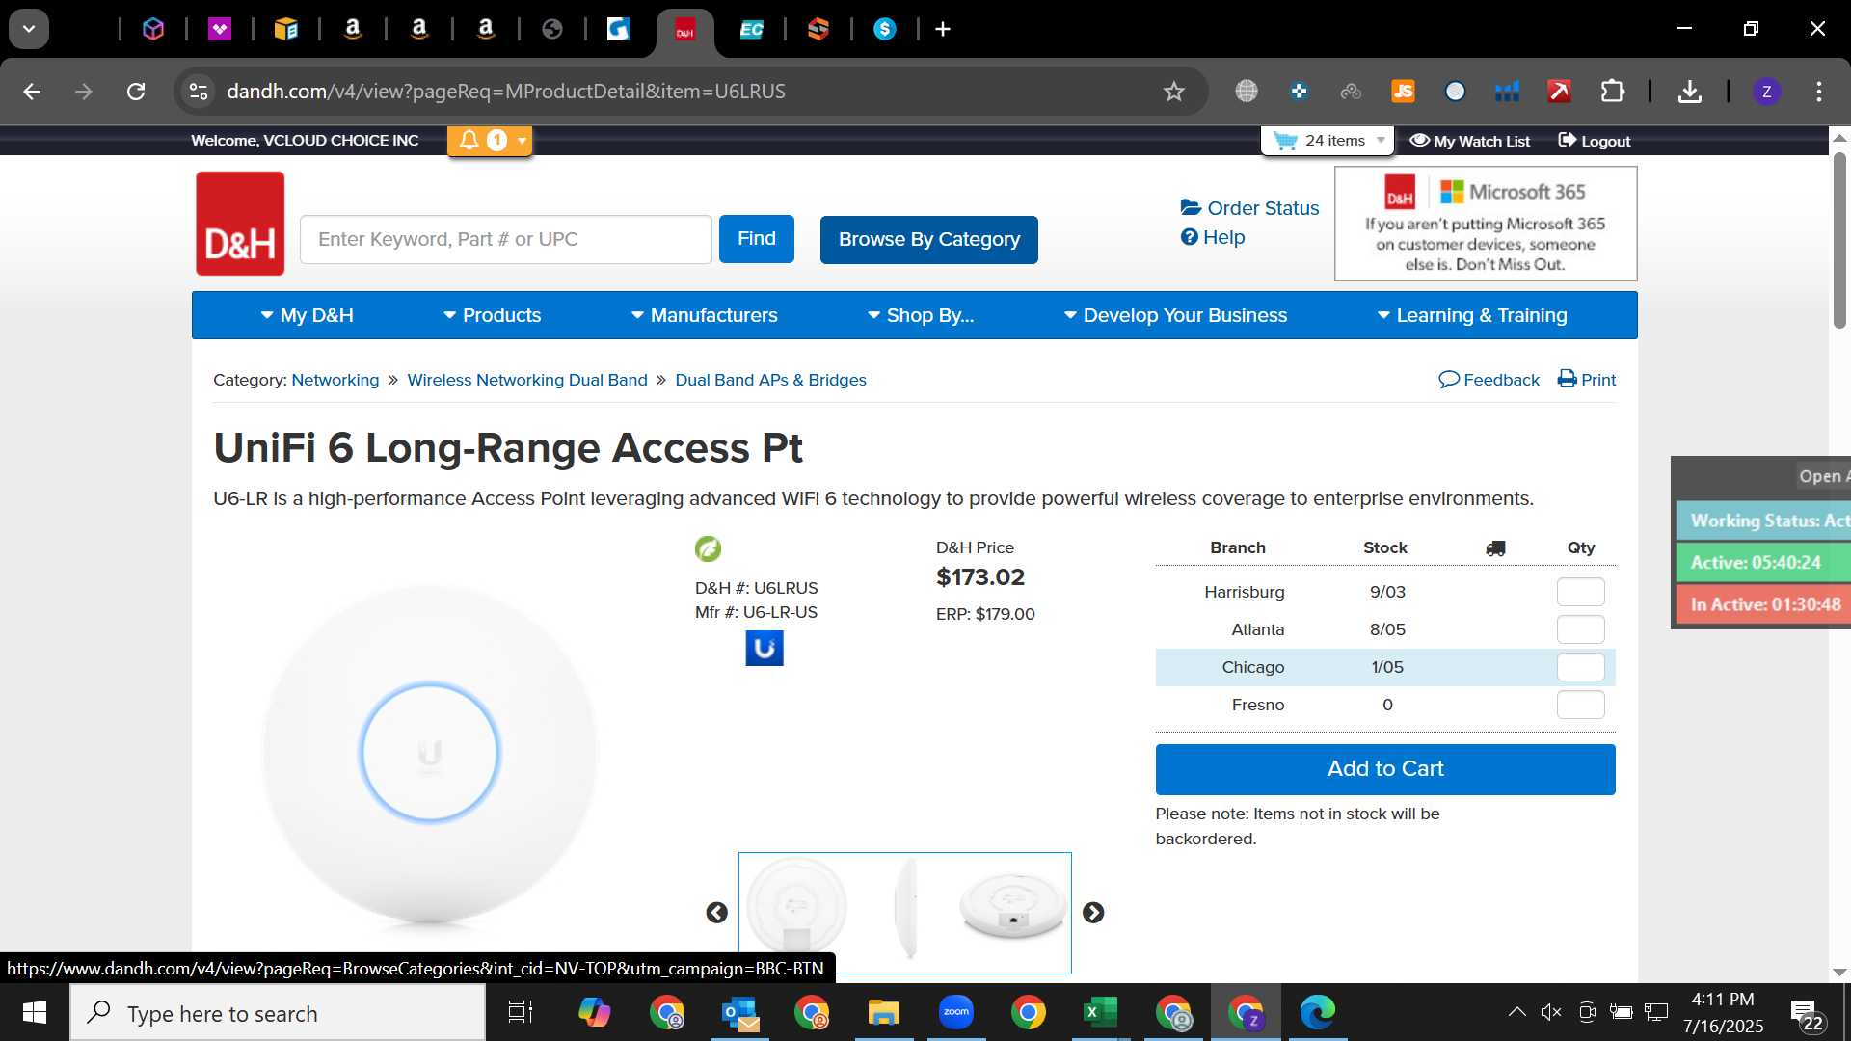Expand Learning & Training menu

1472,315
